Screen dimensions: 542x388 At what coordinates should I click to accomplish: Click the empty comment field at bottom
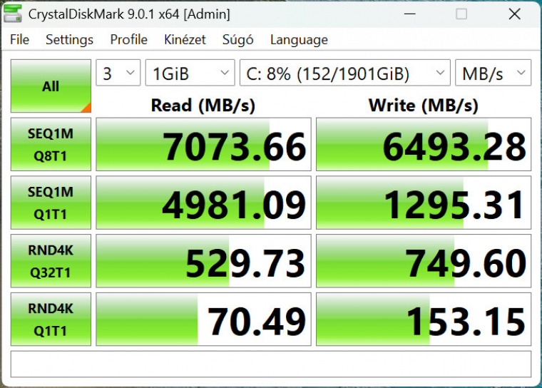click(x=271, y=364)
